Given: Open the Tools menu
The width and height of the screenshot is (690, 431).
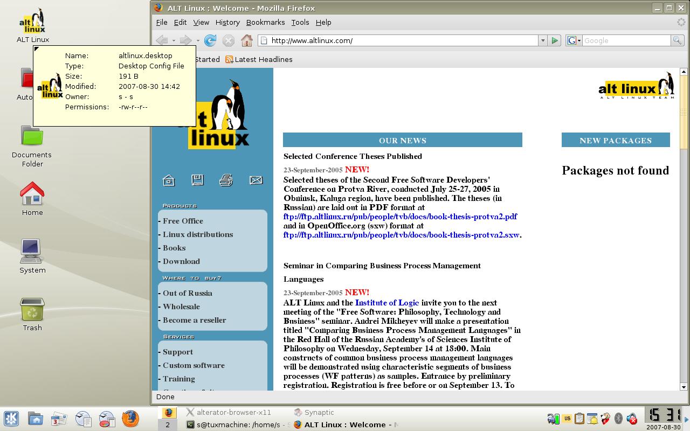Looking at the screenshot, I should coord(300,22).
